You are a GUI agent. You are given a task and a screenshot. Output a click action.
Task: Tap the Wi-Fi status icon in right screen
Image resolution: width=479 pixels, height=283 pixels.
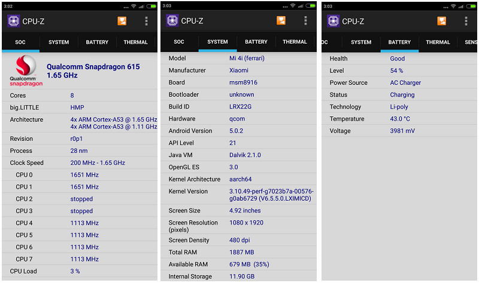tap(453, 6)
